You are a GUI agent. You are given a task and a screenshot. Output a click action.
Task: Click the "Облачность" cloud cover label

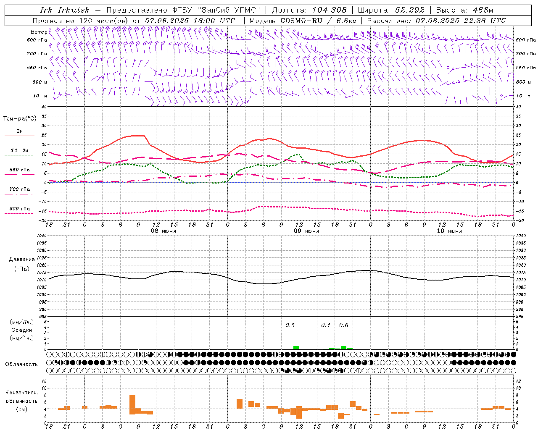coord(21,364)
